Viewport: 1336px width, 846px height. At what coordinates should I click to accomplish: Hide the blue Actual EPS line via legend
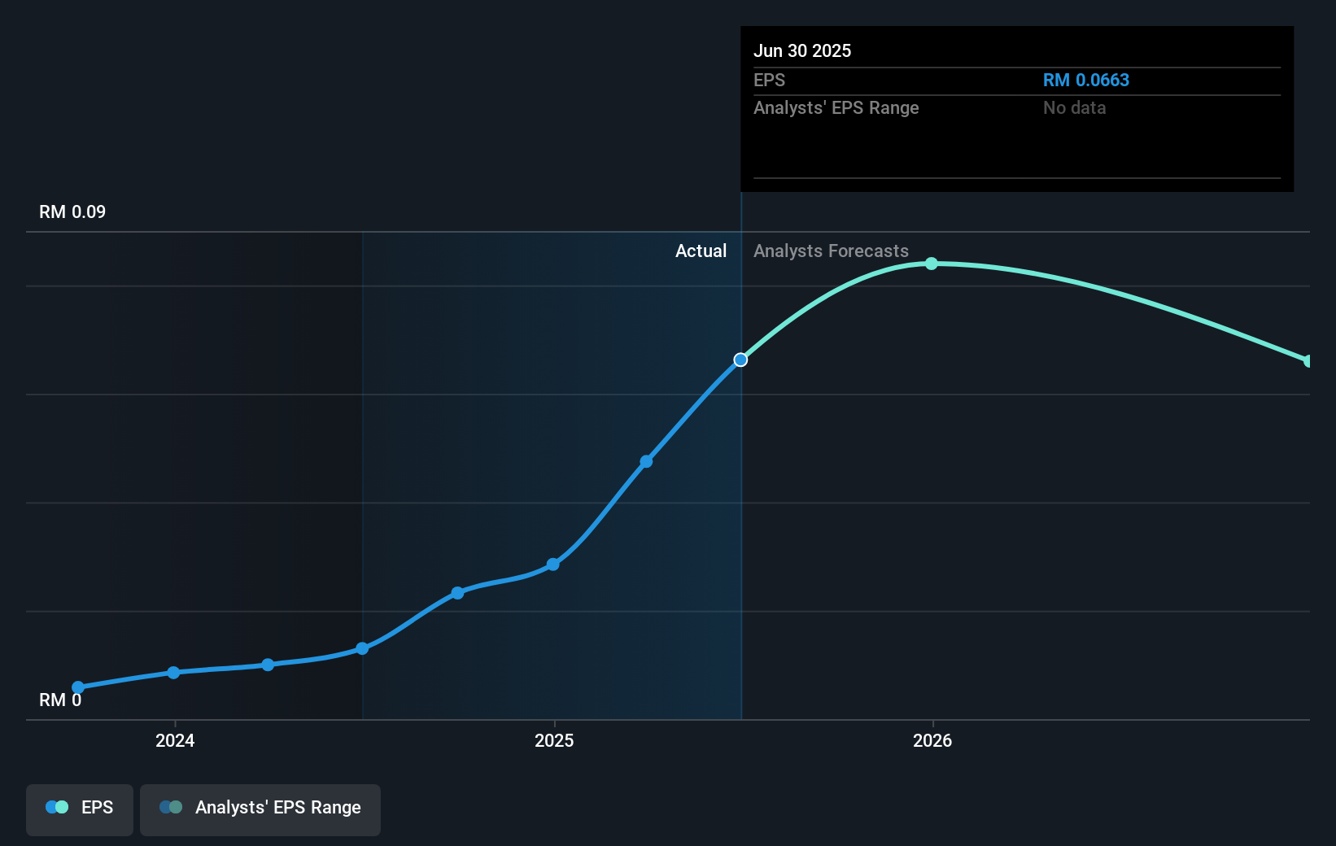(79, 809)
